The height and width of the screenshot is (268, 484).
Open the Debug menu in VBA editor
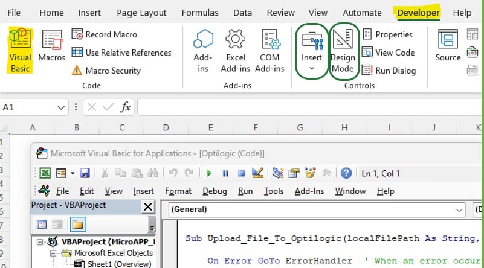pos(215,191)
